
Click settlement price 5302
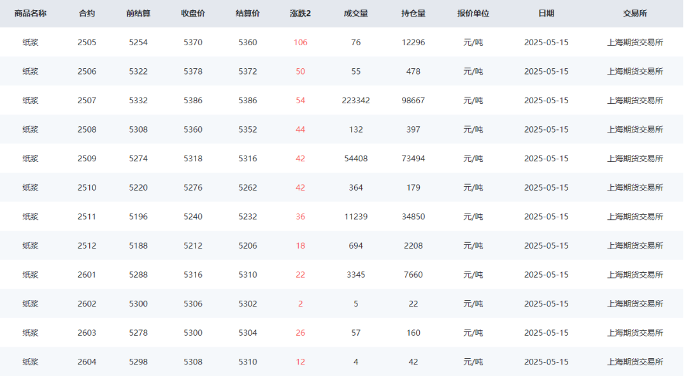point(247,303)
